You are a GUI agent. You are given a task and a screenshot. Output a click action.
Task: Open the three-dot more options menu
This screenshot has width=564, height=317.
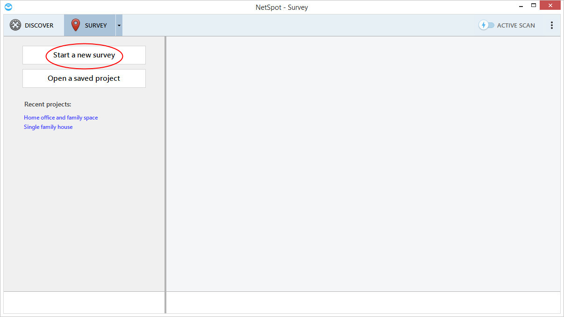point(552,25)
